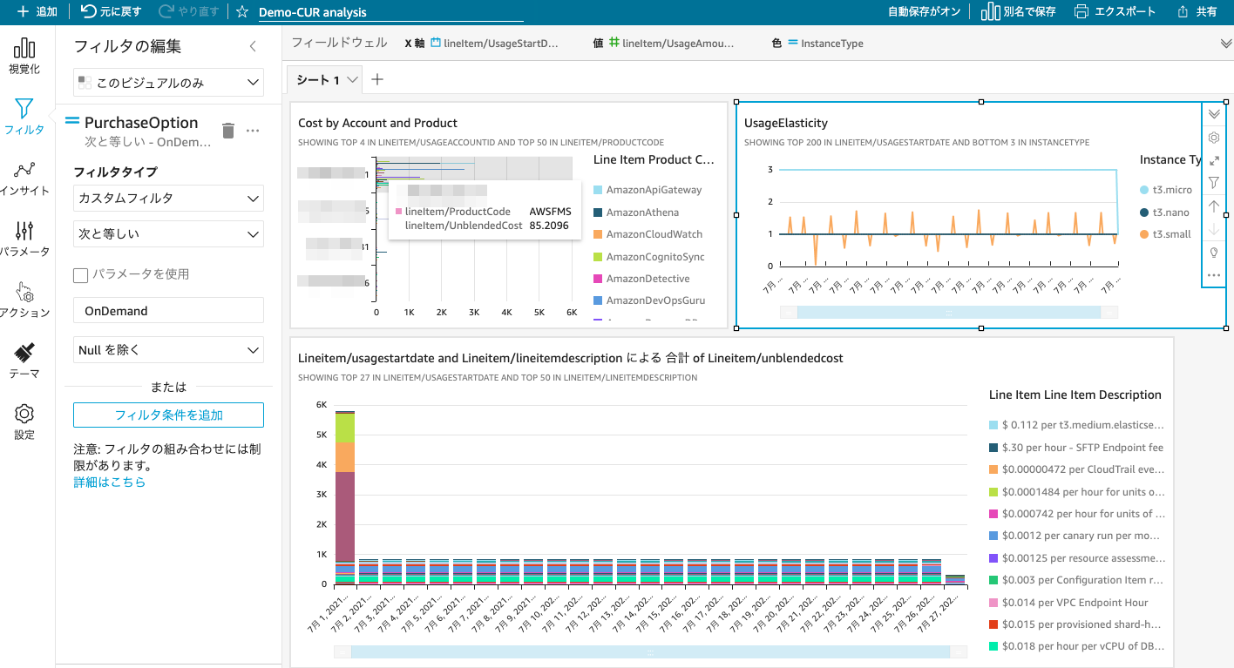
Task: Open gear settings on the UsageElasticity visual
Action: (x=1214, y=137)
